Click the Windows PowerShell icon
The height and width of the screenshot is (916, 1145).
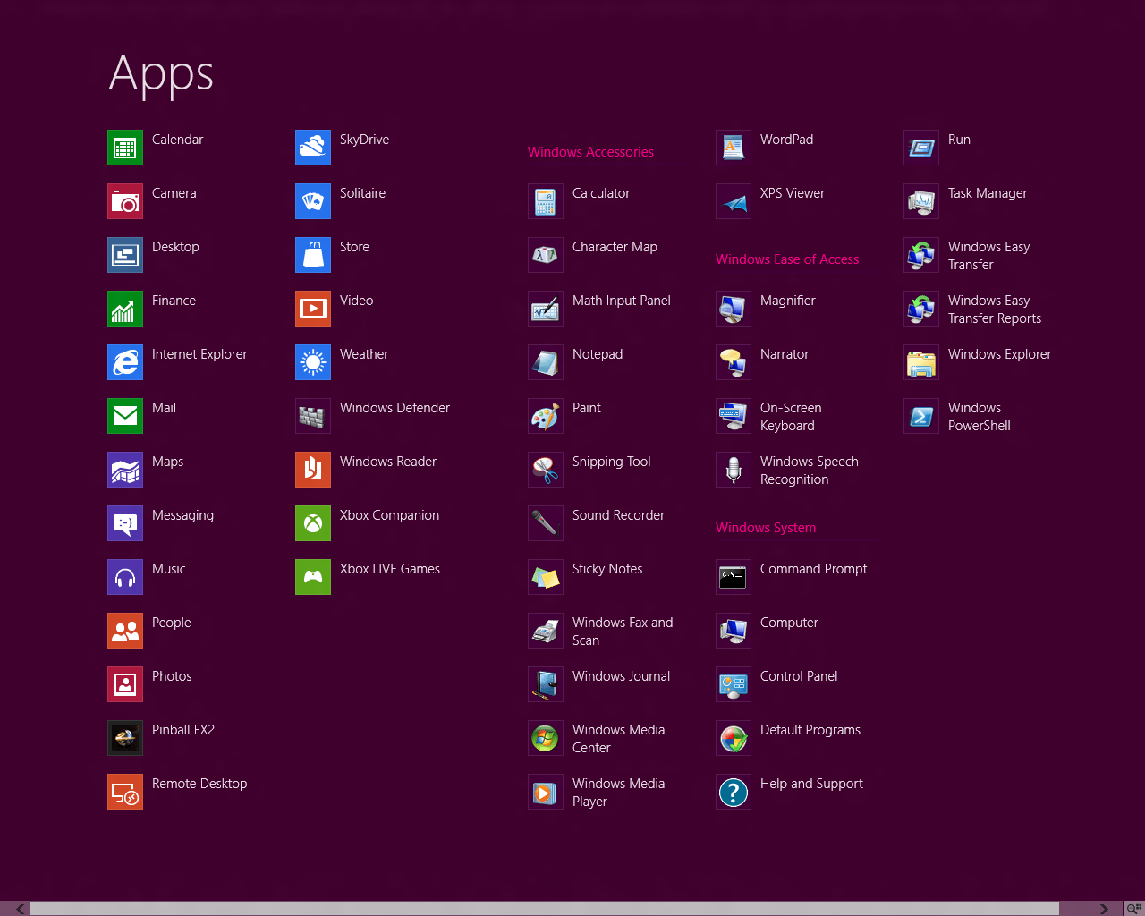point(921,416)
